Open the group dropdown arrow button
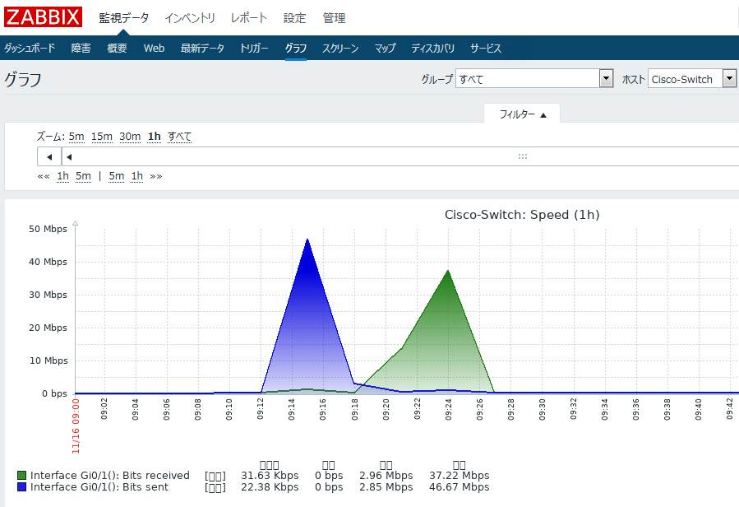The height and width of the screenshot is (507, 739). [606, 77]
